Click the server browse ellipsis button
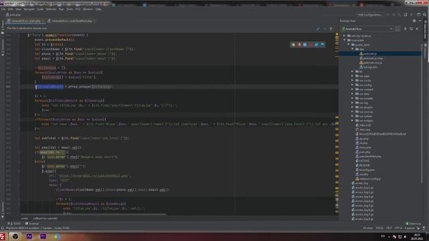The width and height of the screenshot is (429, 241). 397,29
